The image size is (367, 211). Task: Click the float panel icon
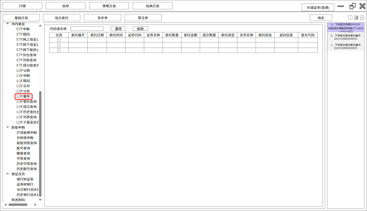[356, 18]
